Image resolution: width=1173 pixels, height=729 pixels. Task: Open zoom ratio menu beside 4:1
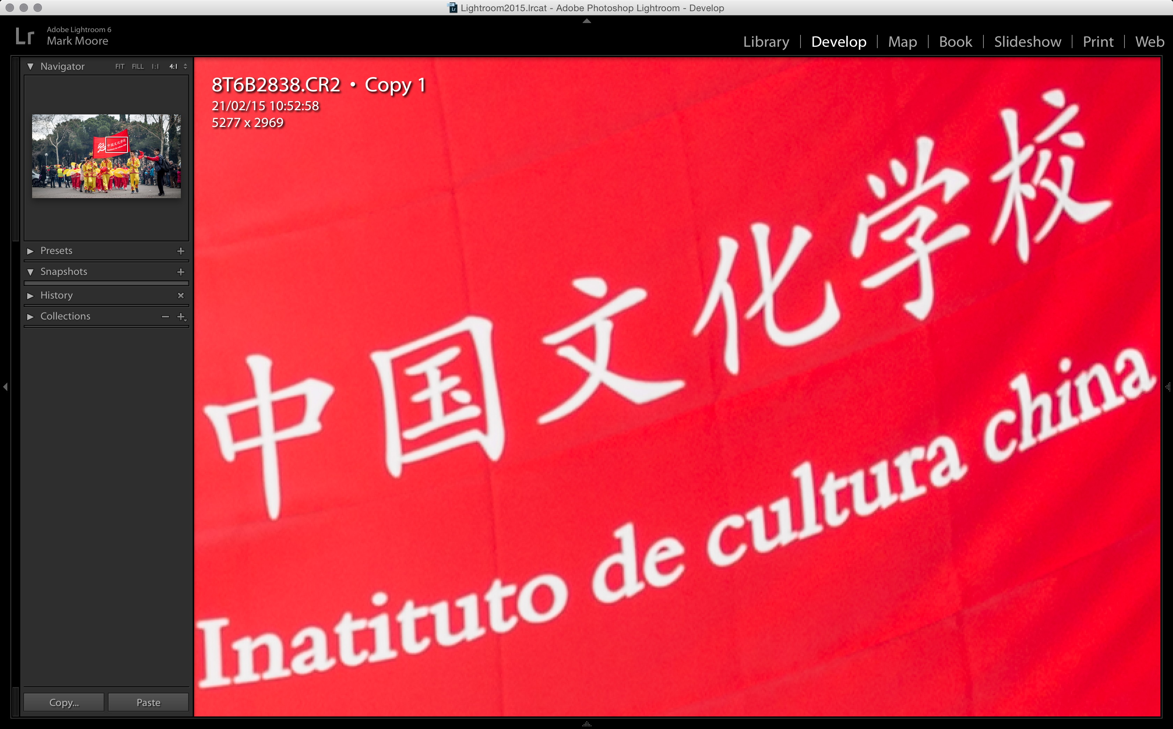[185, 67]
